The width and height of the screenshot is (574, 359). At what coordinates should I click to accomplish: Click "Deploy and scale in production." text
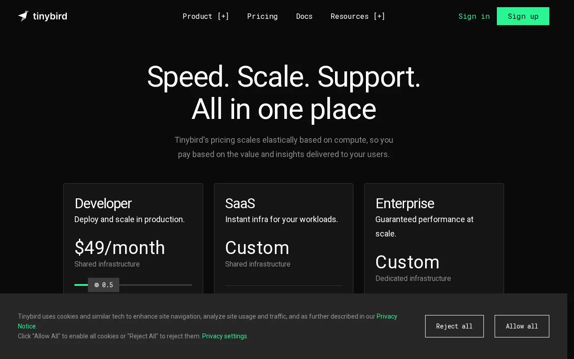click(130, 219)
